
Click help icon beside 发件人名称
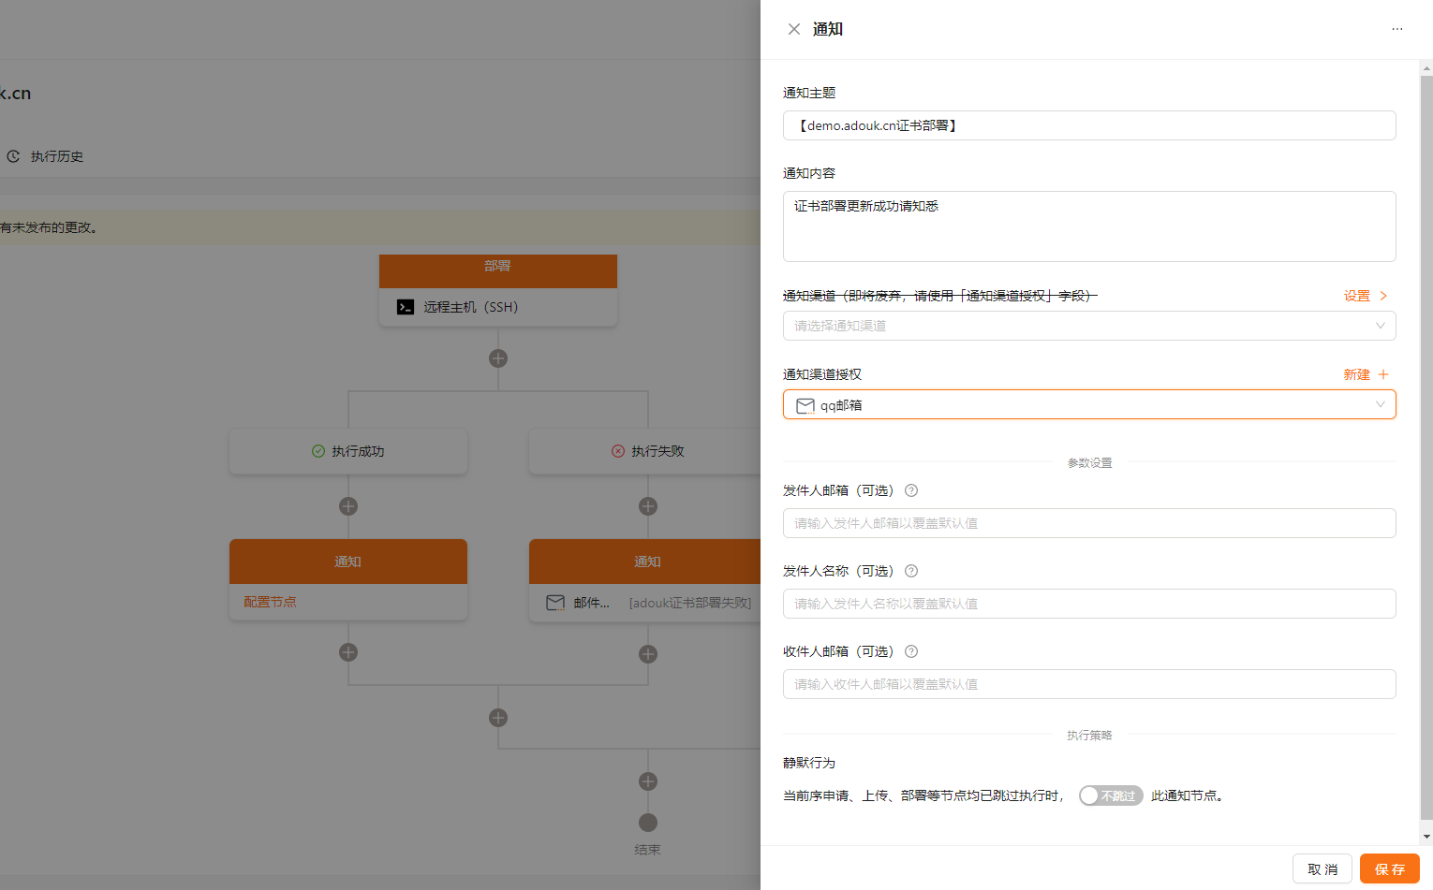pyautogui.click(x=911, y=571)
